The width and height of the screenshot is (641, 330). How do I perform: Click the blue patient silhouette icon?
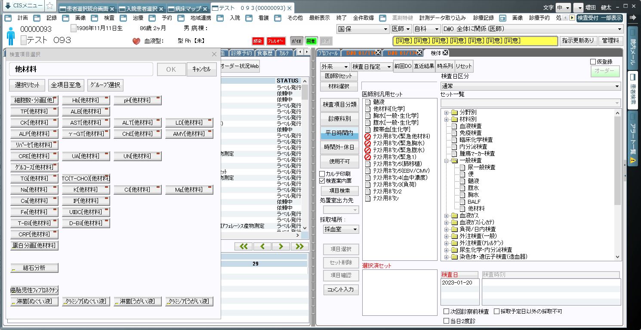point(11,35)
